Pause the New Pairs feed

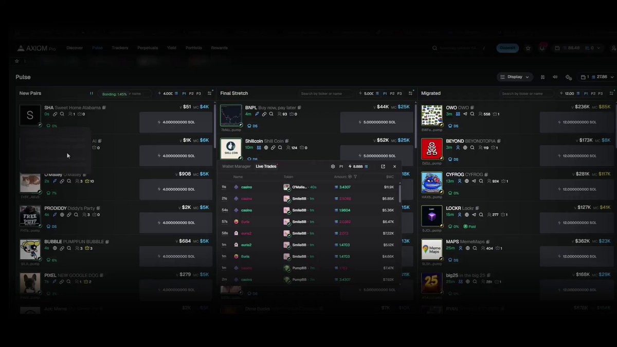tap(92, 94)
